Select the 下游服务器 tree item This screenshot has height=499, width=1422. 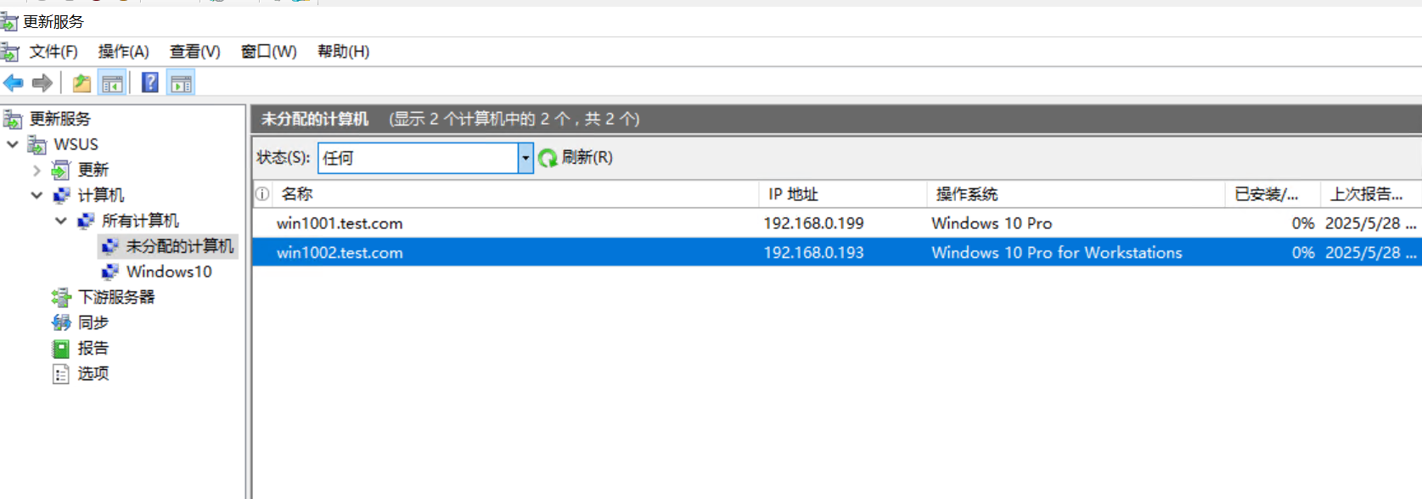click(x=116, y=297)
